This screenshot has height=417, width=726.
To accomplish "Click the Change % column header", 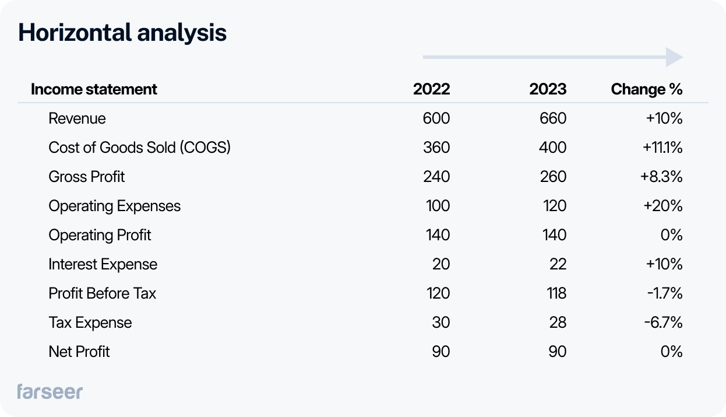I will tap(646, 89).
